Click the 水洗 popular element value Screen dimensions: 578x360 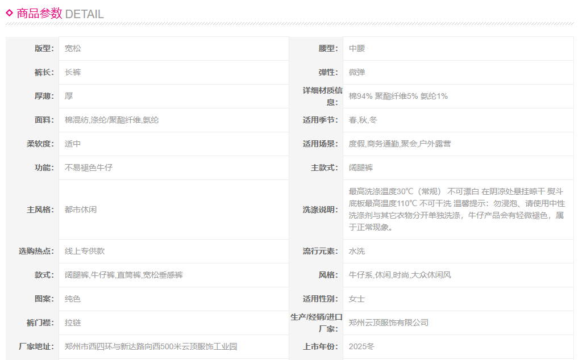tap(357, 252)
